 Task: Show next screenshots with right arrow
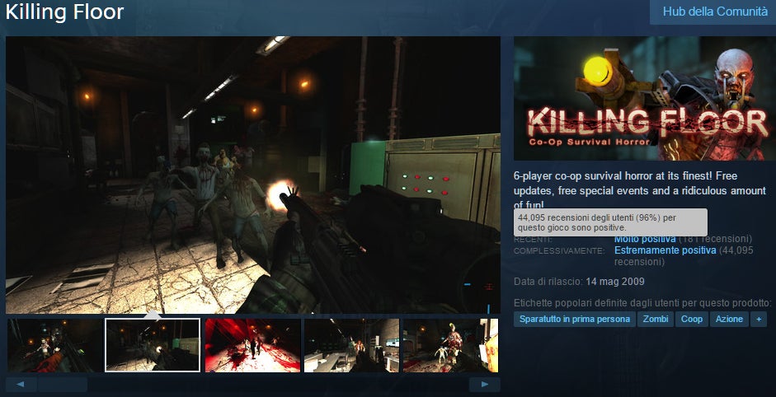(x=484, y=384)
